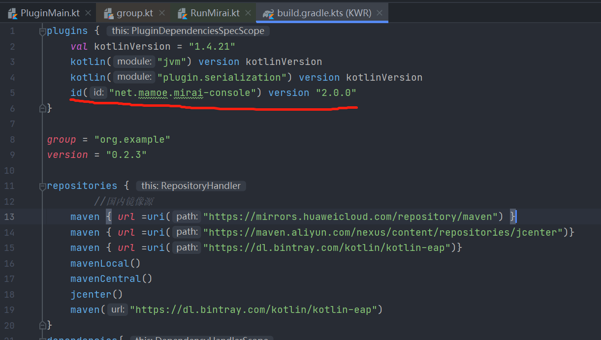Click the 'id:' parameter hint on line 5

click(98, 93)
